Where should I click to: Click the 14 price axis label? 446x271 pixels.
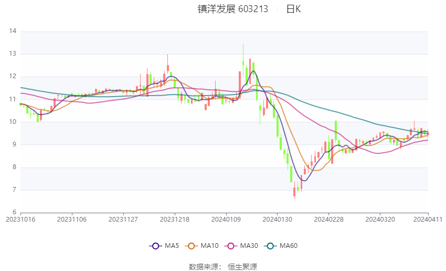pos(13,31)
